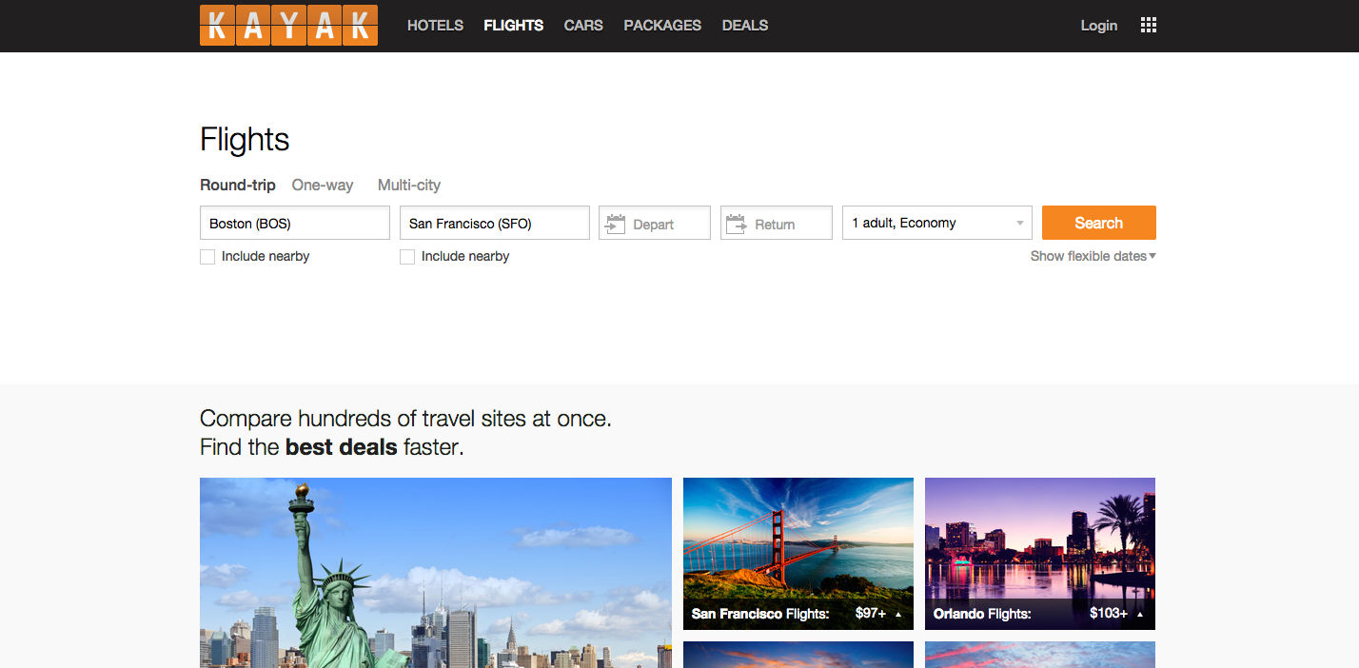
Task: Open the Deals page
Action: click(744, 26)
